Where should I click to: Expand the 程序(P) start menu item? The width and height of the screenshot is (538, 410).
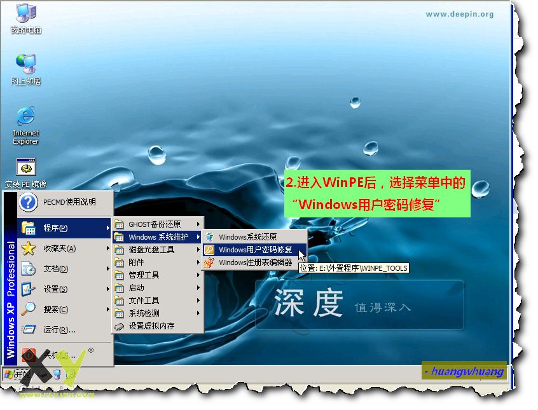tap(64, 228)
